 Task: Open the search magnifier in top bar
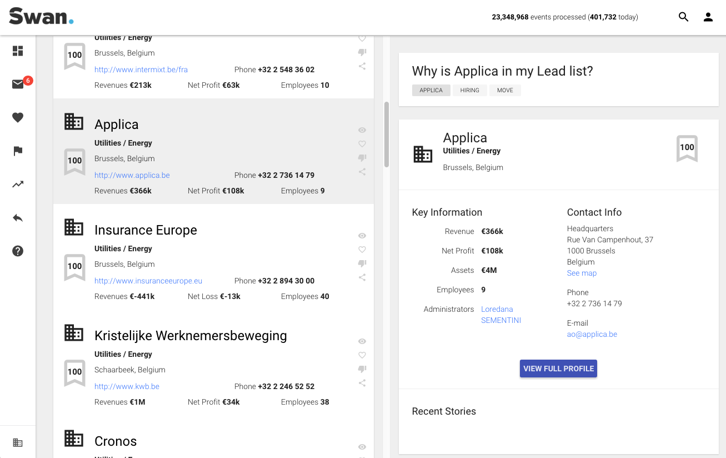684,17
